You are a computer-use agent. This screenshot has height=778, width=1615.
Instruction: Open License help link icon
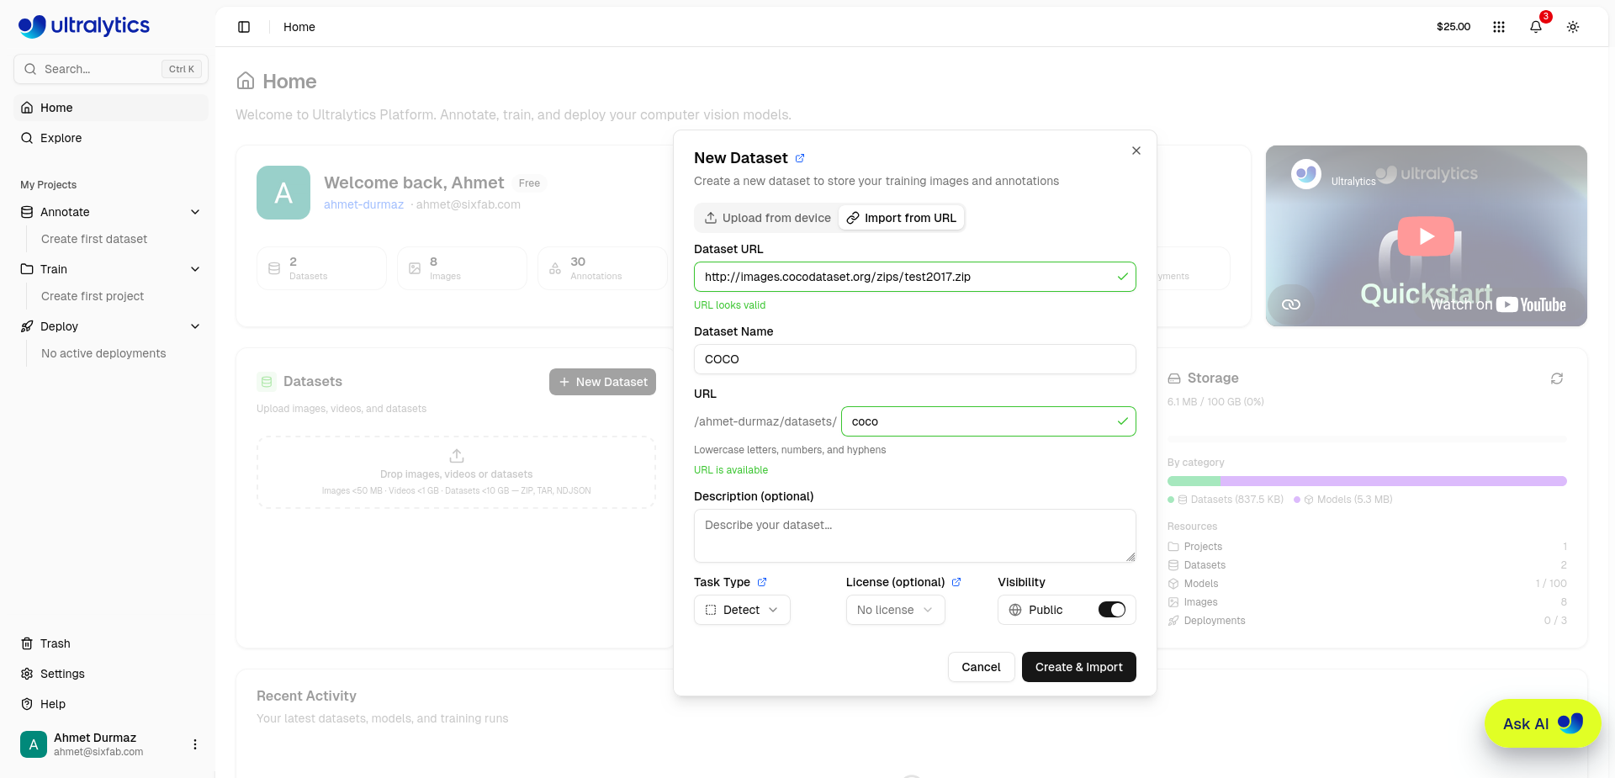point(956,582)
